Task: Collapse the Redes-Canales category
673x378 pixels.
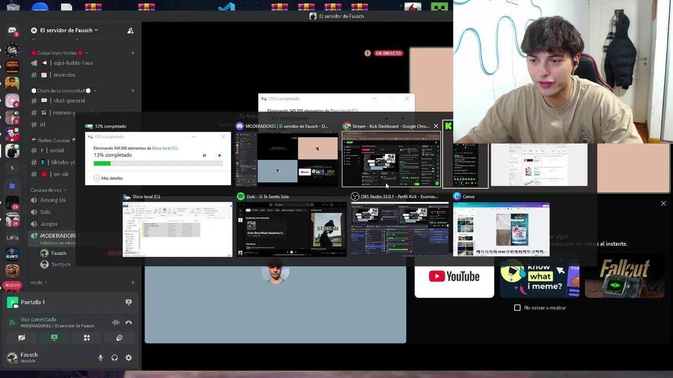Action: coord(53,140)
